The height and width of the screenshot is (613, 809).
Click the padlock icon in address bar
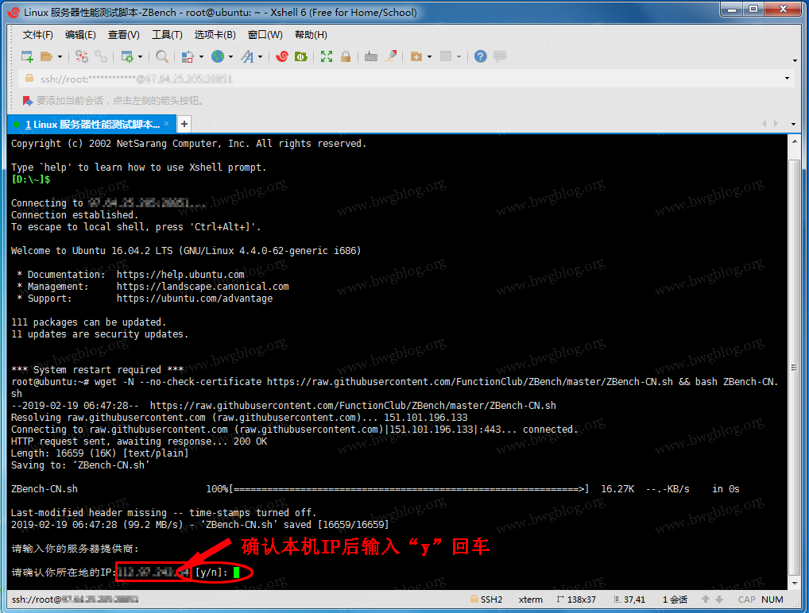[29, 79]
